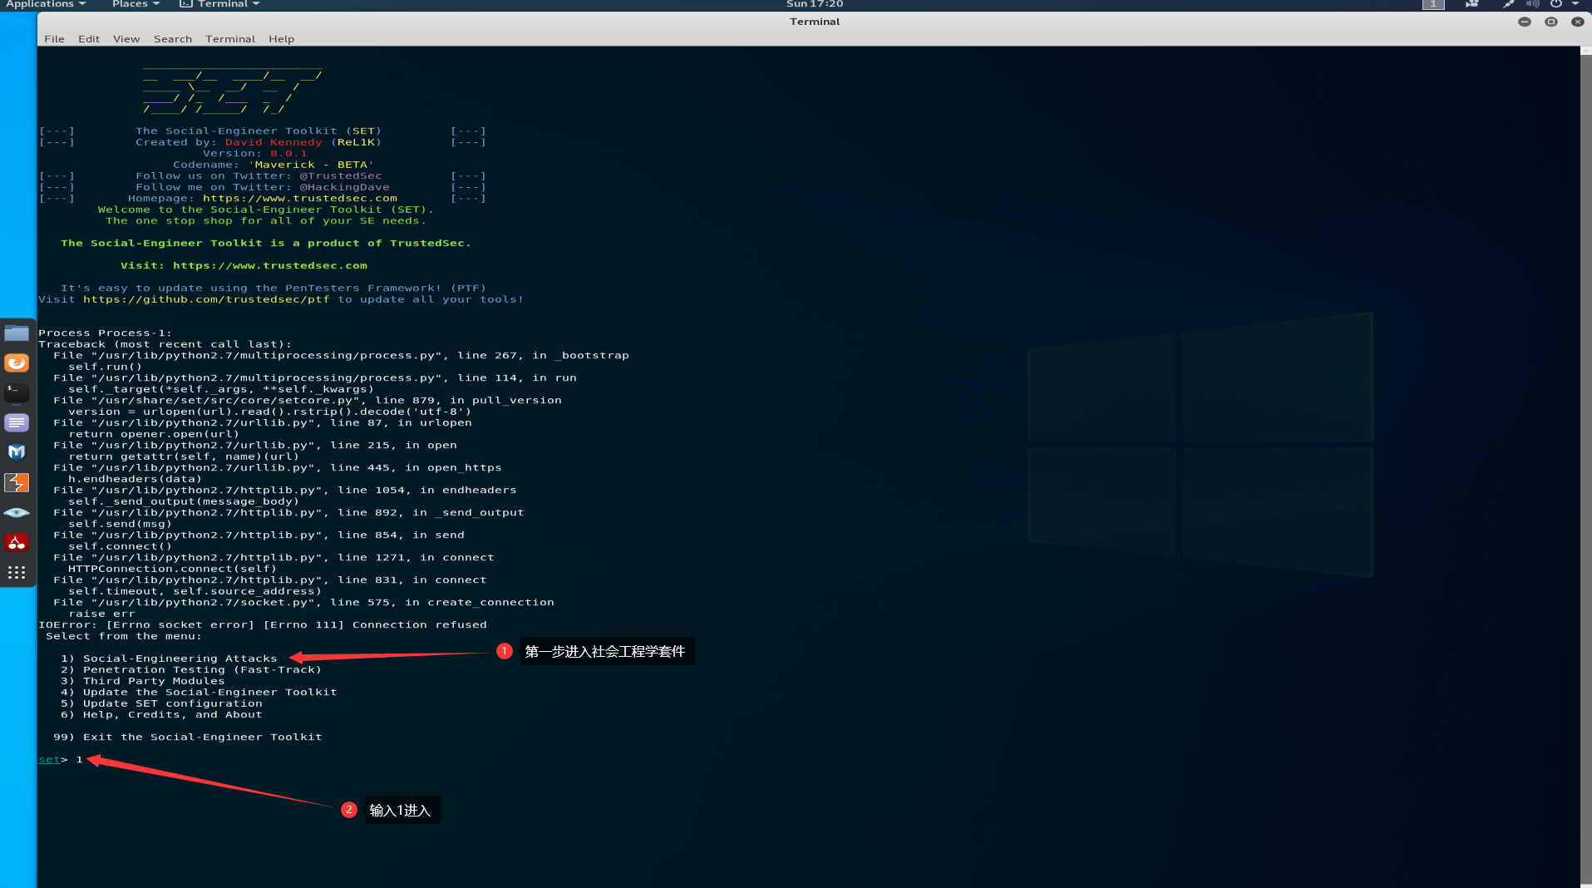
Task: Launch the Metasploit shield dock icon
Action: coord(17,452)
